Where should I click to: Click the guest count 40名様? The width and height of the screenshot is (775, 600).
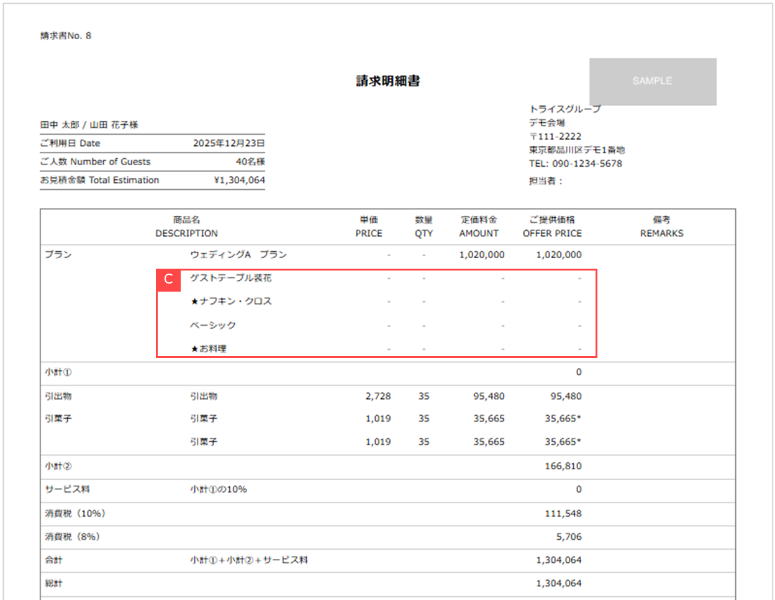click(250, 161)
